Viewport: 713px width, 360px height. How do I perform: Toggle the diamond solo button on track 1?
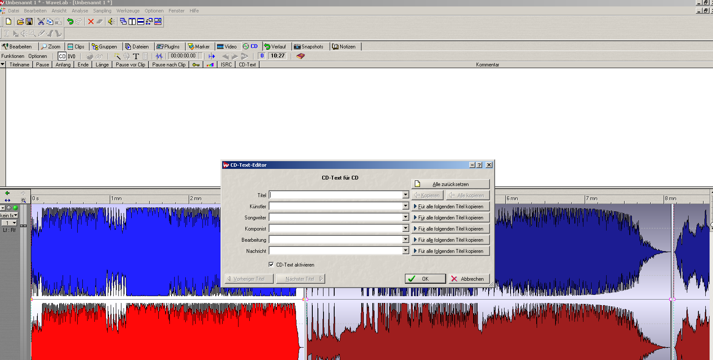pyautogui.click(x=9, y=208)
